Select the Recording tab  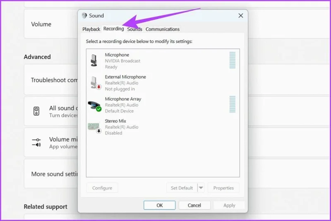pos(113,29)
